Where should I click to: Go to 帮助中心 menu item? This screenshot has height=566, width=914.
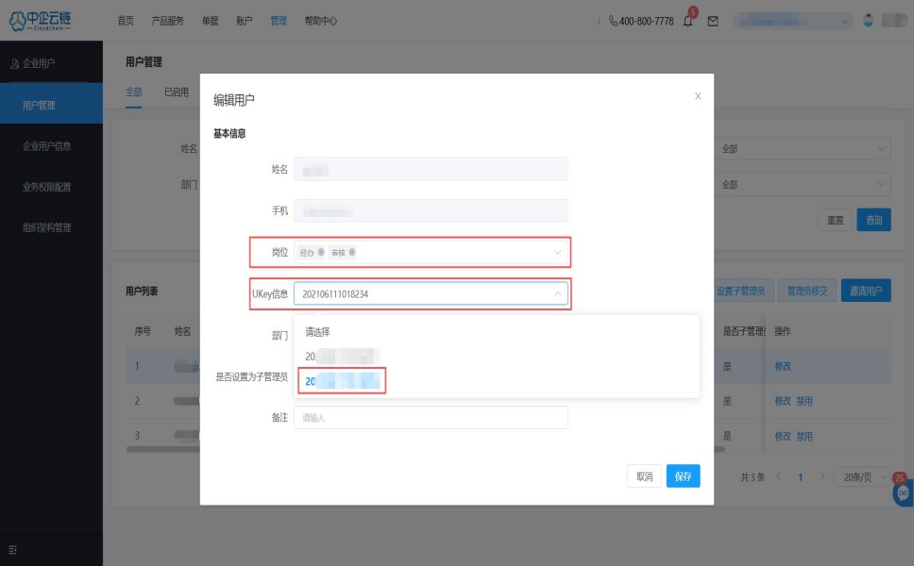pyautogui.click(x=321, y=21)
